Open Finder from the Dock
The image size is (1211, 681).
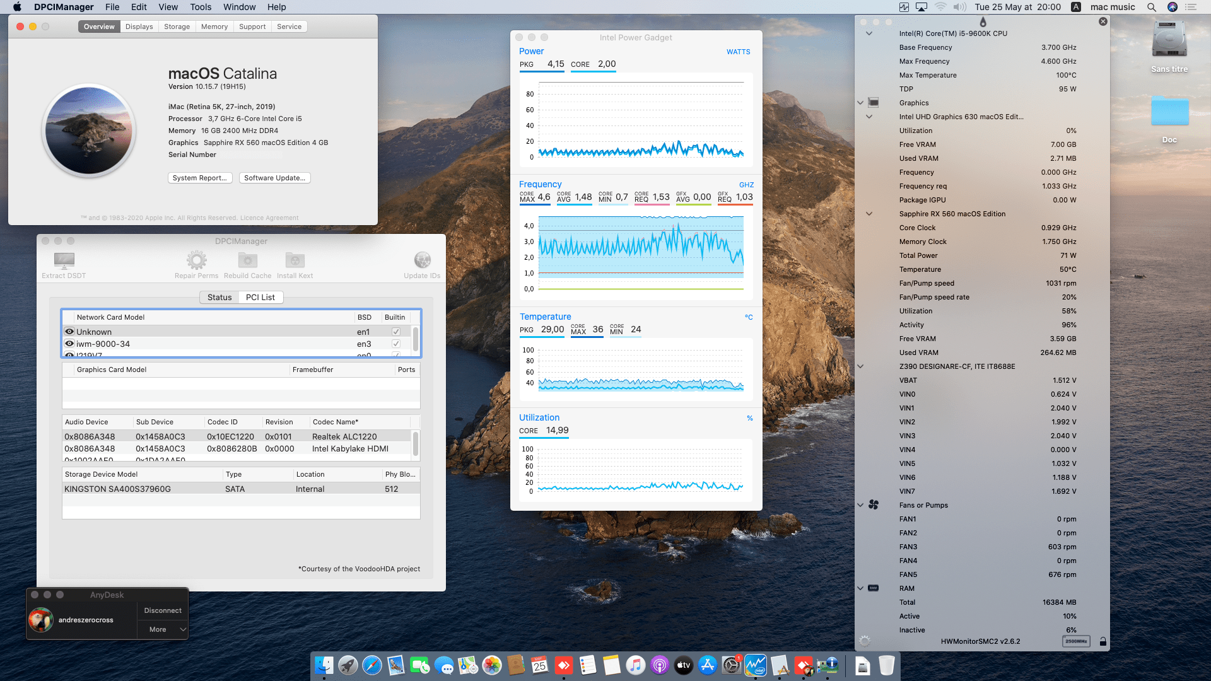(x=324, y=665)
